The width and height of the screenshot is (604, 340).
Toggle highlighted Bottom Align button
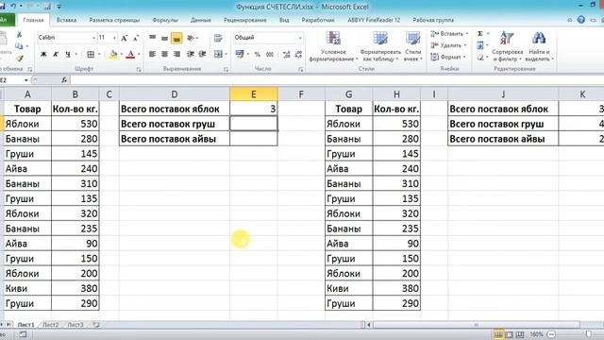(176, 38)
